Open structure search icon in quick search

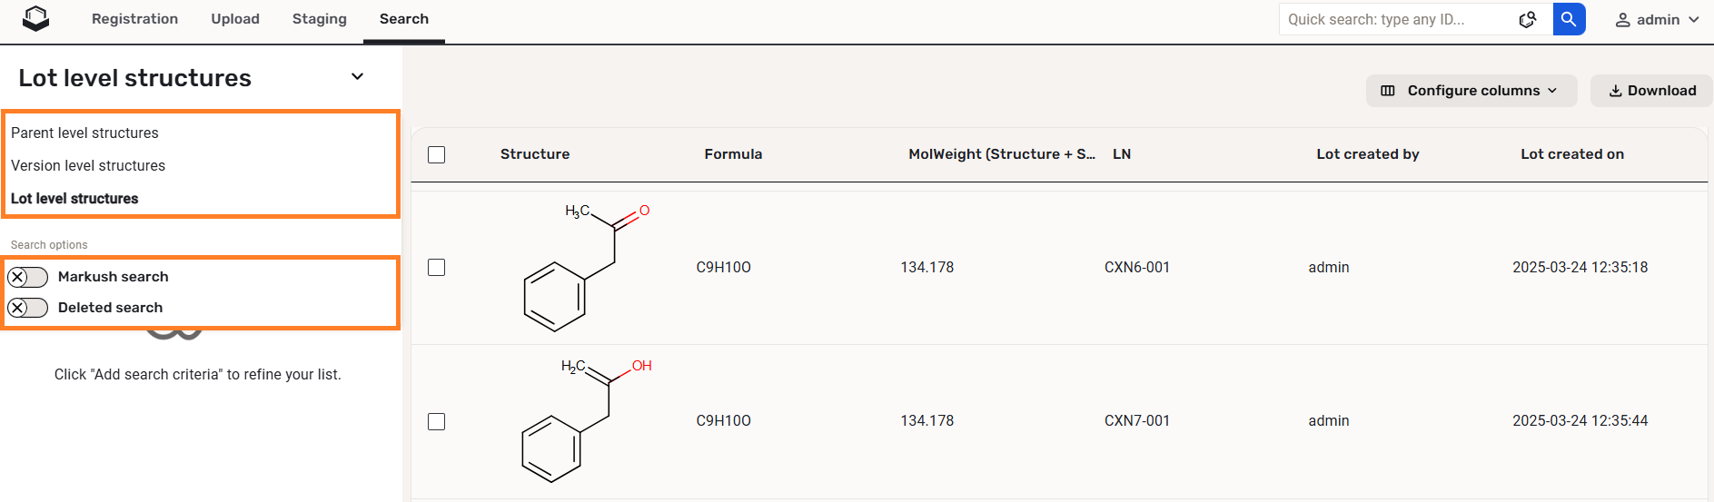[x=1528, y=19]
